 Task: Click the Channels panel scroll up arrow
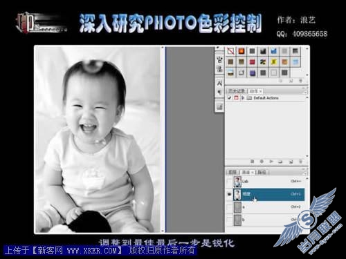click(307, 178)
